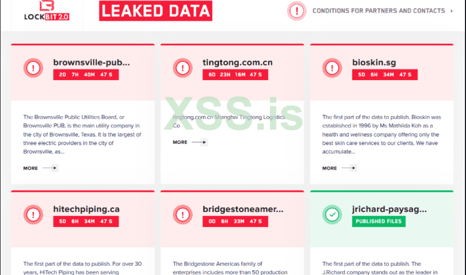Click the Published Files green badge
Screen dimensions: 466x275
coord(378,221)
